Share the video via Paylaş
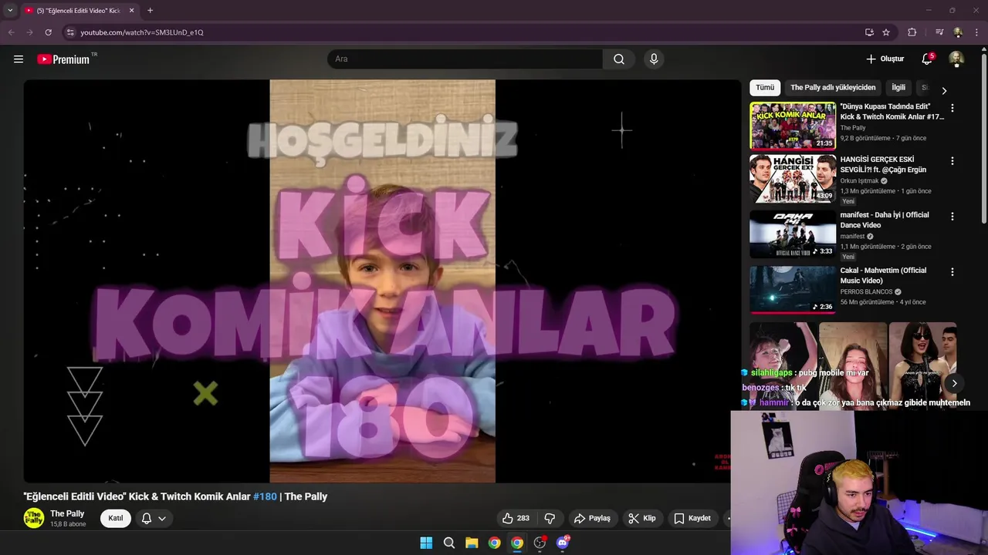 (x=593, y=518)
